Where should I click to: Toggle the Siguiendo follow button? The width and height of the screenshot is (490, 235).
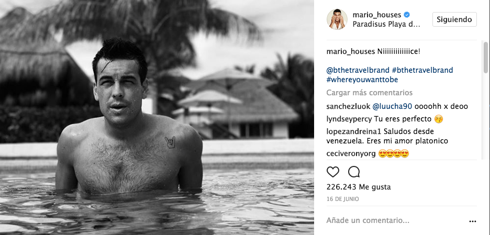pos(454,19)
